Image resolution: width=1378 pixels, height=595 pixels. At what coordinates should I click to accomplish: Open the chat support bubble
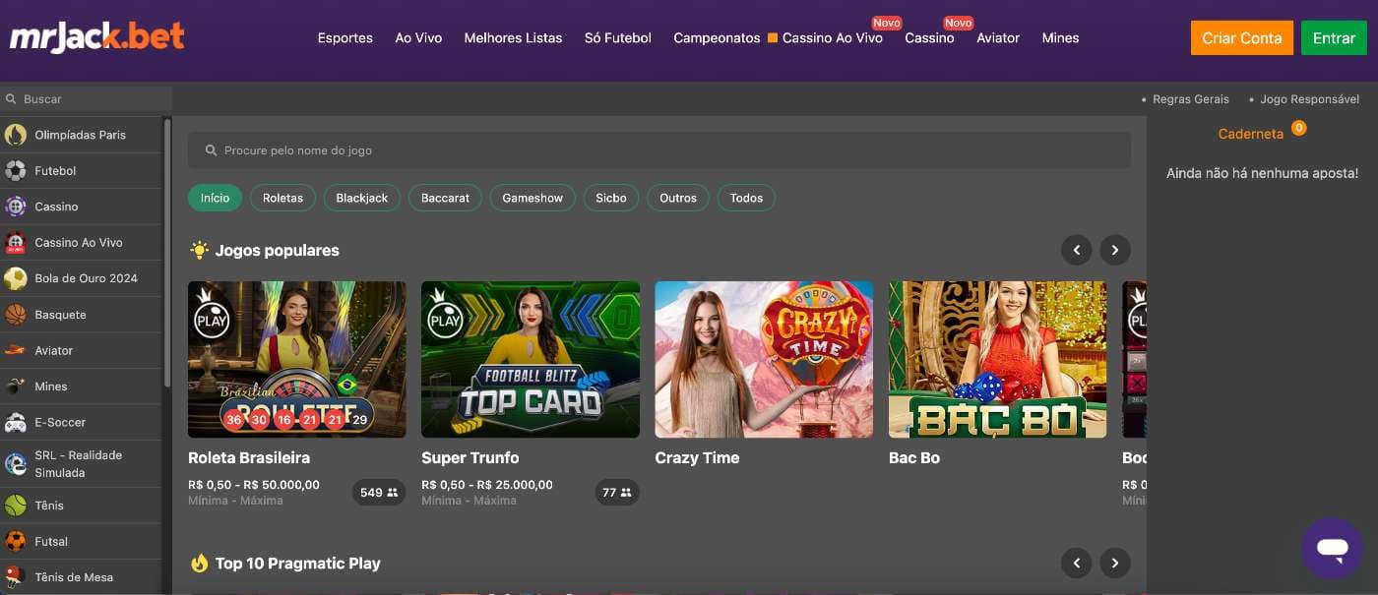pos(1333,549)
